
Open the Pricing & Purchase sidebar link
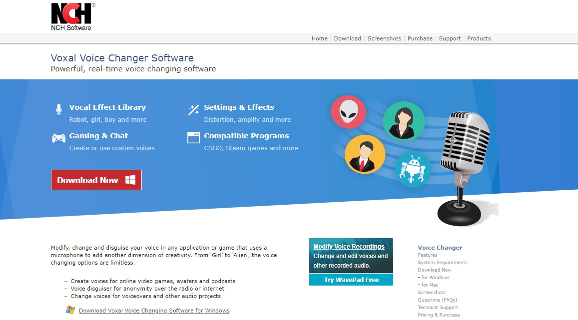click(439, 315)
